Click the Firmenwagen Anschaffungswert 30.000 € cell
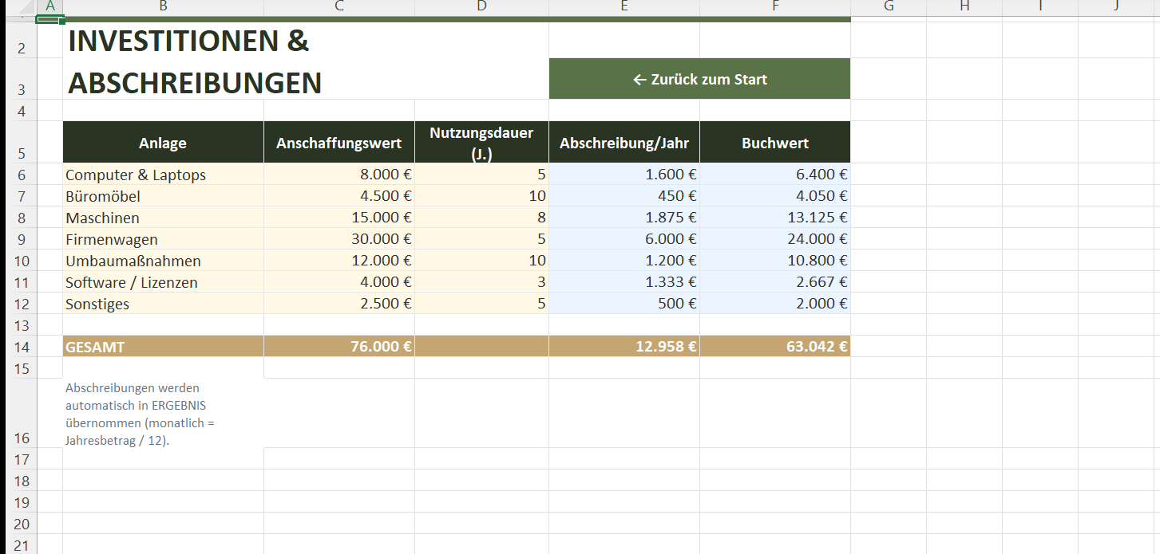1160x554 pixels. click(x=339, y=239)
